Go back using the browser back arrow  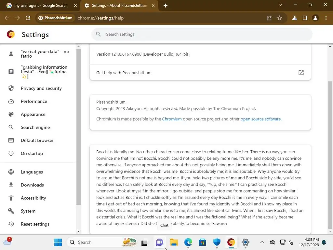coord(7,18)
